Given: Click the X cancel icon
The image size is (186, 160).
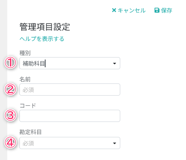Looking at the screenshot, I should tap(114, 10).
